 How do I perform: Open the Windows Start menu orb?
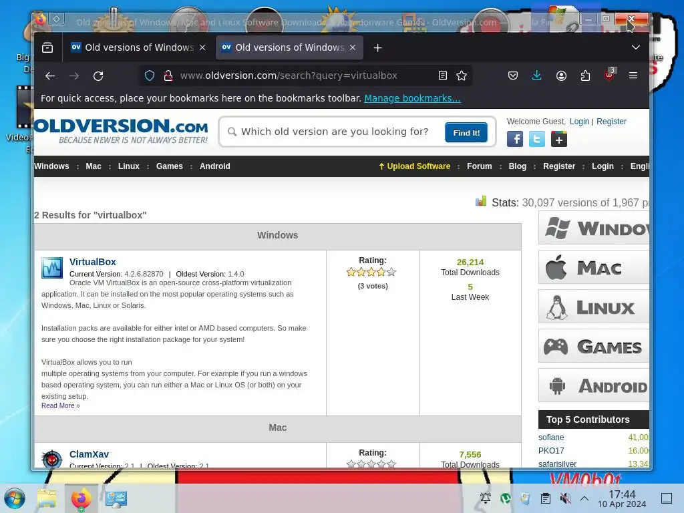(x=15, y=498)
